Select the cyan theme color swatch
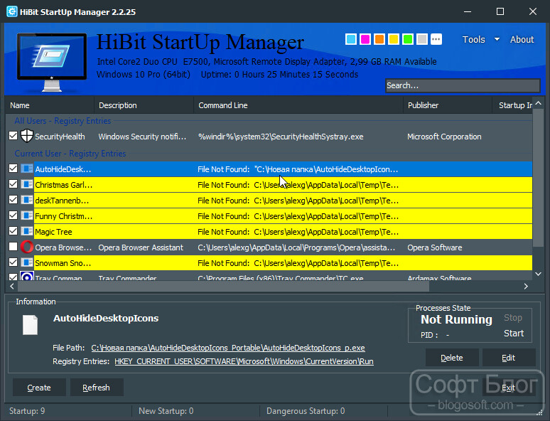The width and height of the screenshot is (550, 421). 351,39
